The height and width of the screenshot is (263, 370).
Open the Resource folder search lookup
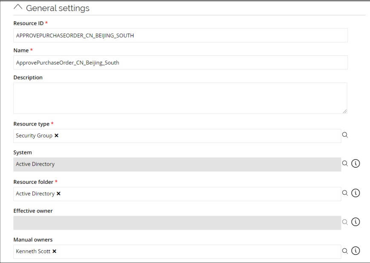coord(345,193)
